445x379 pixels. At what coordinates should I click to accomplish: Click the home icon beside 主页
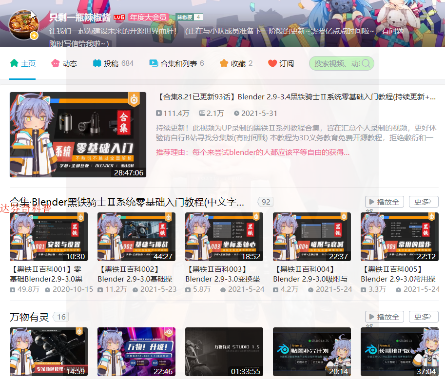(14, 63)
